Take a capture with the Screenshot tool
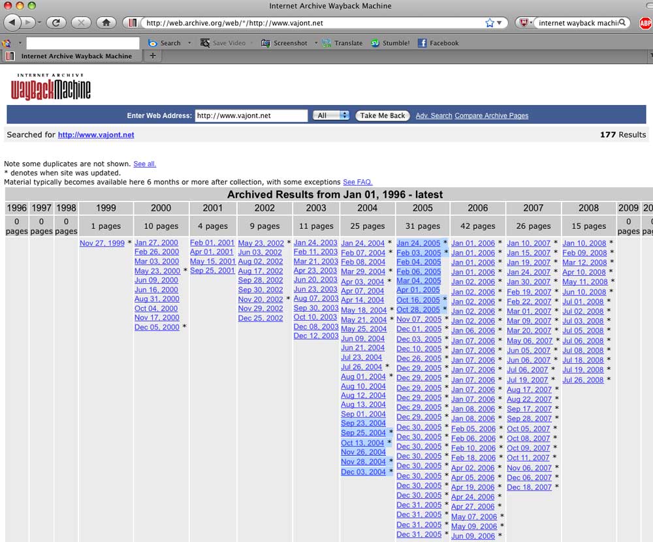This screenshot has width=653, height=542. [284, 43]
